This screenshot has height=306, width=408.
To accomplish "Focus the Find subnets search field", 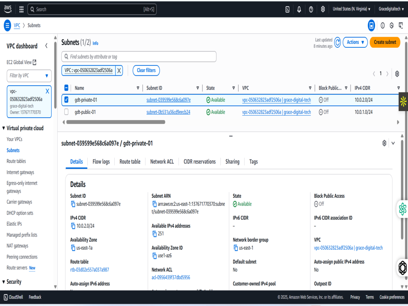I will (139, 57).
